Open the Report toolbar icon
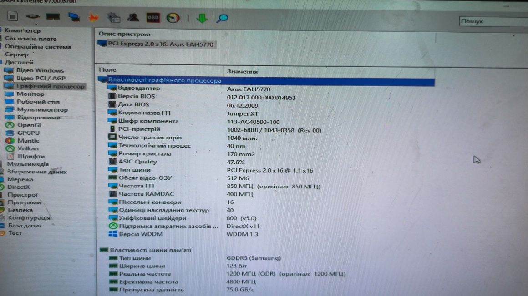 pyautogui.click(x=12, y=16)
